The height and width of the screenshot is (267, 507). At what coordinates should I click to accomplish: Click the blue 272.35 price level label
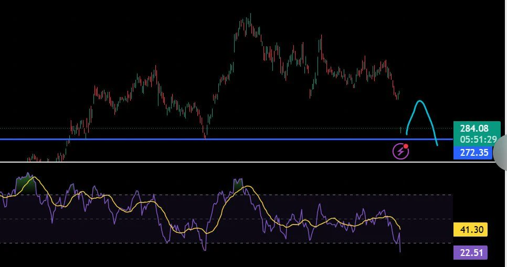[474, 153]
